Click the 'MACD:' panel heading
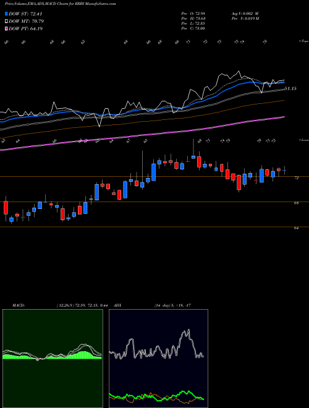This screenshot has height=408, width=309. (x=18, y=305)
